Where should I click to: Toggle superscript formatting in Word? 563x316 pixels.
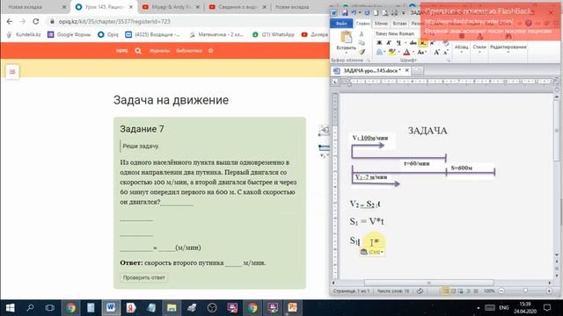[x=432, y=43]
